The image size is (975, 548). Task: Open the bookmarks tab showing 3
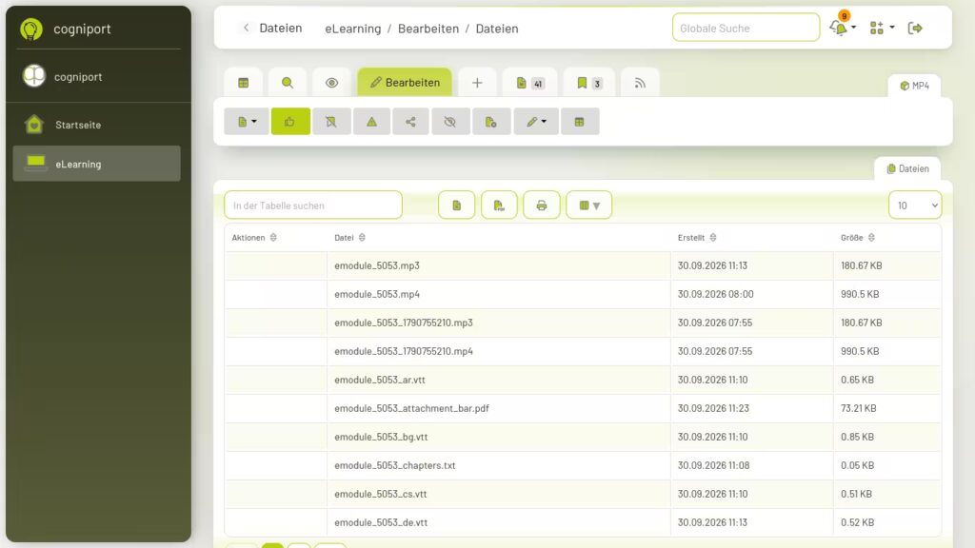point(588,83)
